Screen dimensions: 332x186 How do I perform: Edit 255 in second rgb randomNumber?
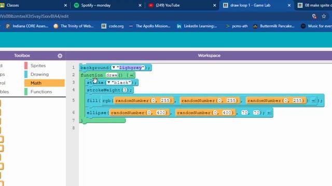231,101
